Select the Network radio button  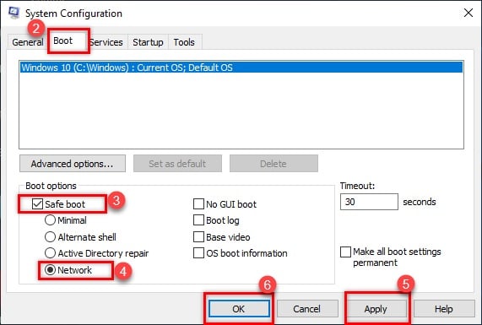click(x=50, y=270)
